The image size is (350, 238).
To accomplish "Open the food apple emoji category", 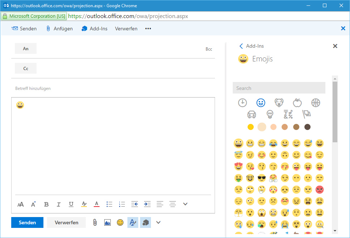I will pyautogui.click(x=297, y=103).
